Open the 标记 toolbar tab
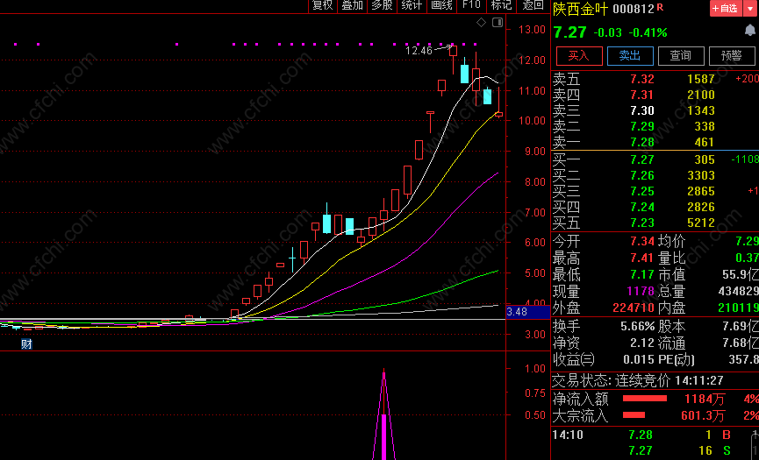Screen dimensions: 759x460 [502, 5]
